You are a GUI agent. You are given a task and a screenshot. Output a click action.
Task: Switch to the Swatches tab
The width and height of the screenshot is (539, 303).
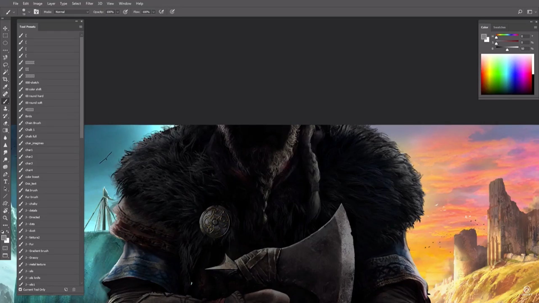(x=499, y=27)
